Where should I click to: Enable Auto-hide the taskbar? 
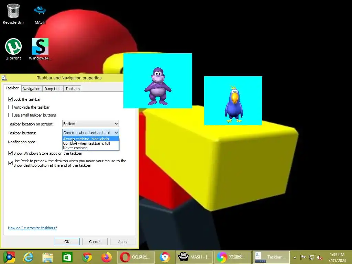coord(10,107)
